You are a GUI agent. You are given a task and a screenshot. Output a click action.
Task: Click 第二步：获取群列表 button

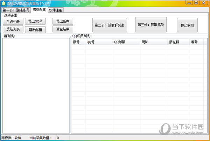pos(110,25)
